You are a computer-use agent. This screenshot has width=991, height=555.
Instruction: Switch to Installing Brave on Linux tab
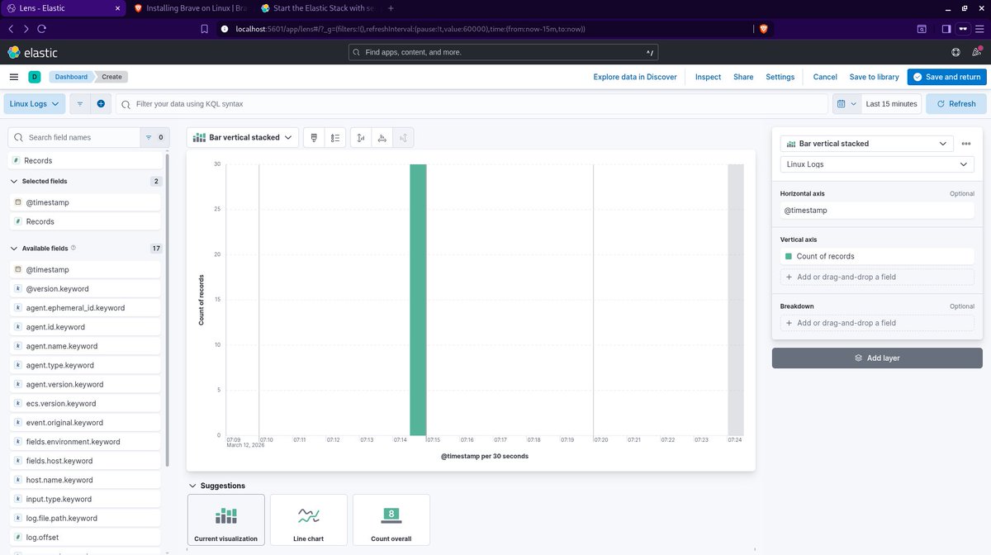tap(190, 7)
